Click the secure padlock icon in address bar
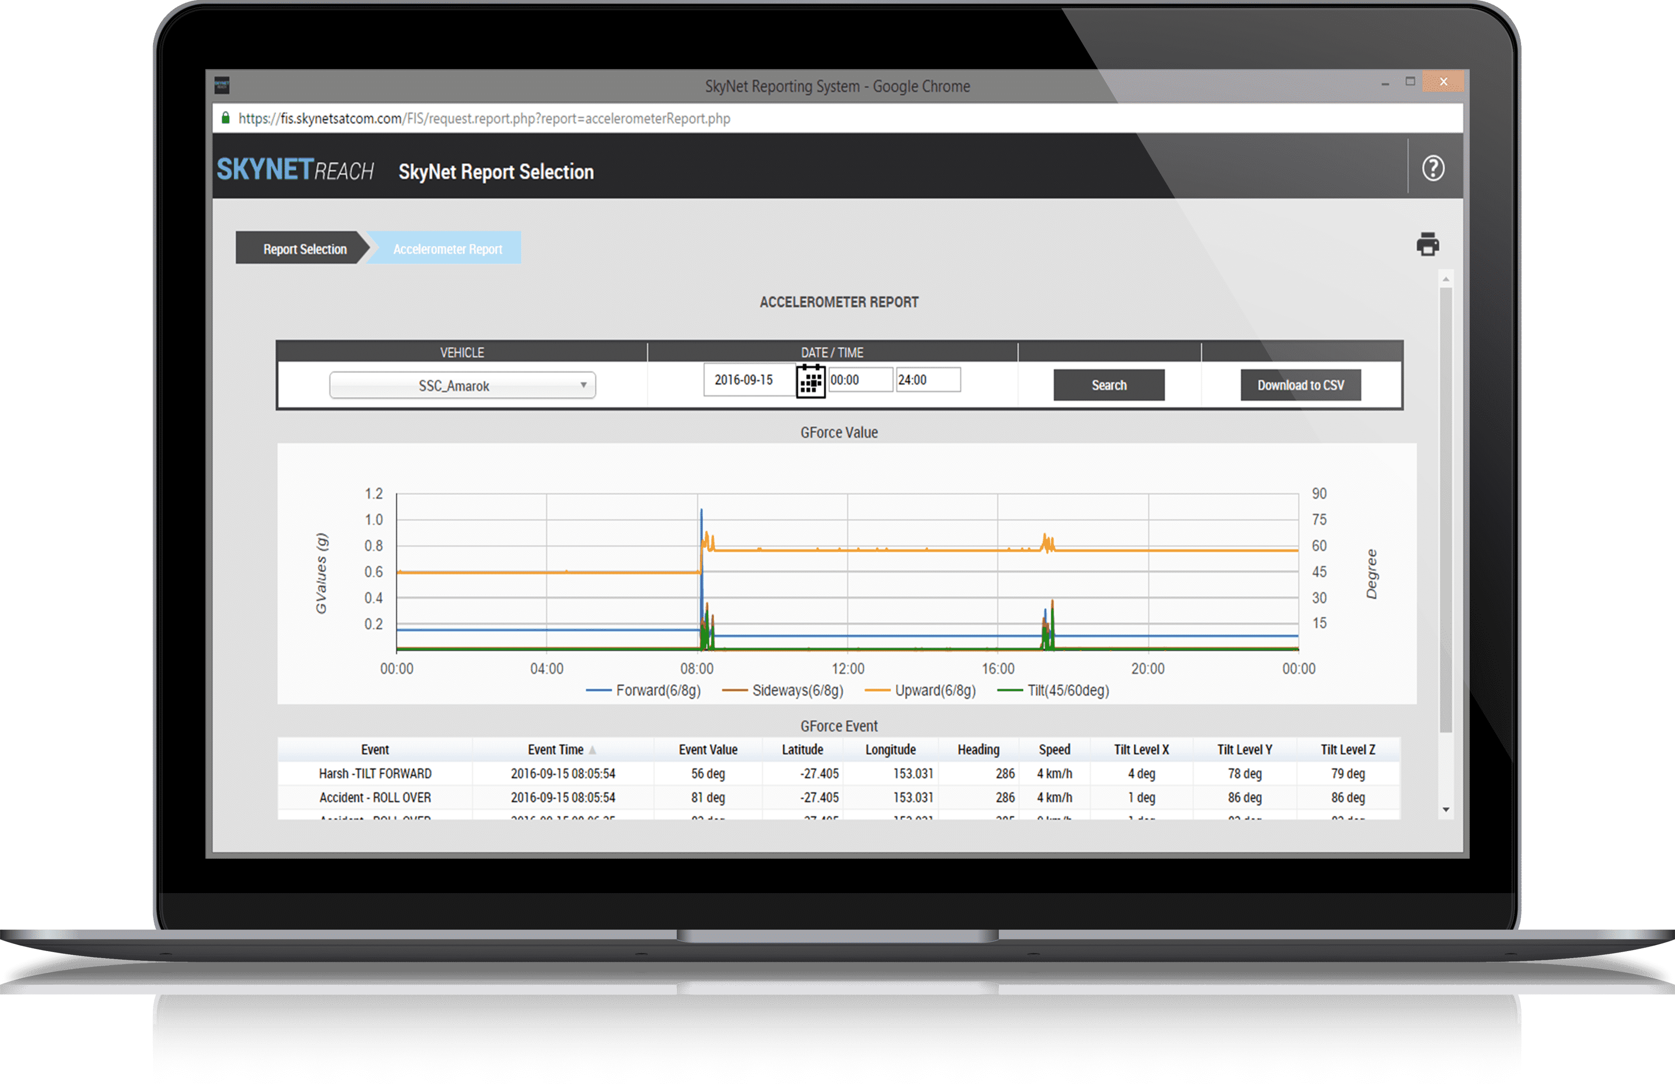The image size is (1675, 1084). (x=225, y=118)
